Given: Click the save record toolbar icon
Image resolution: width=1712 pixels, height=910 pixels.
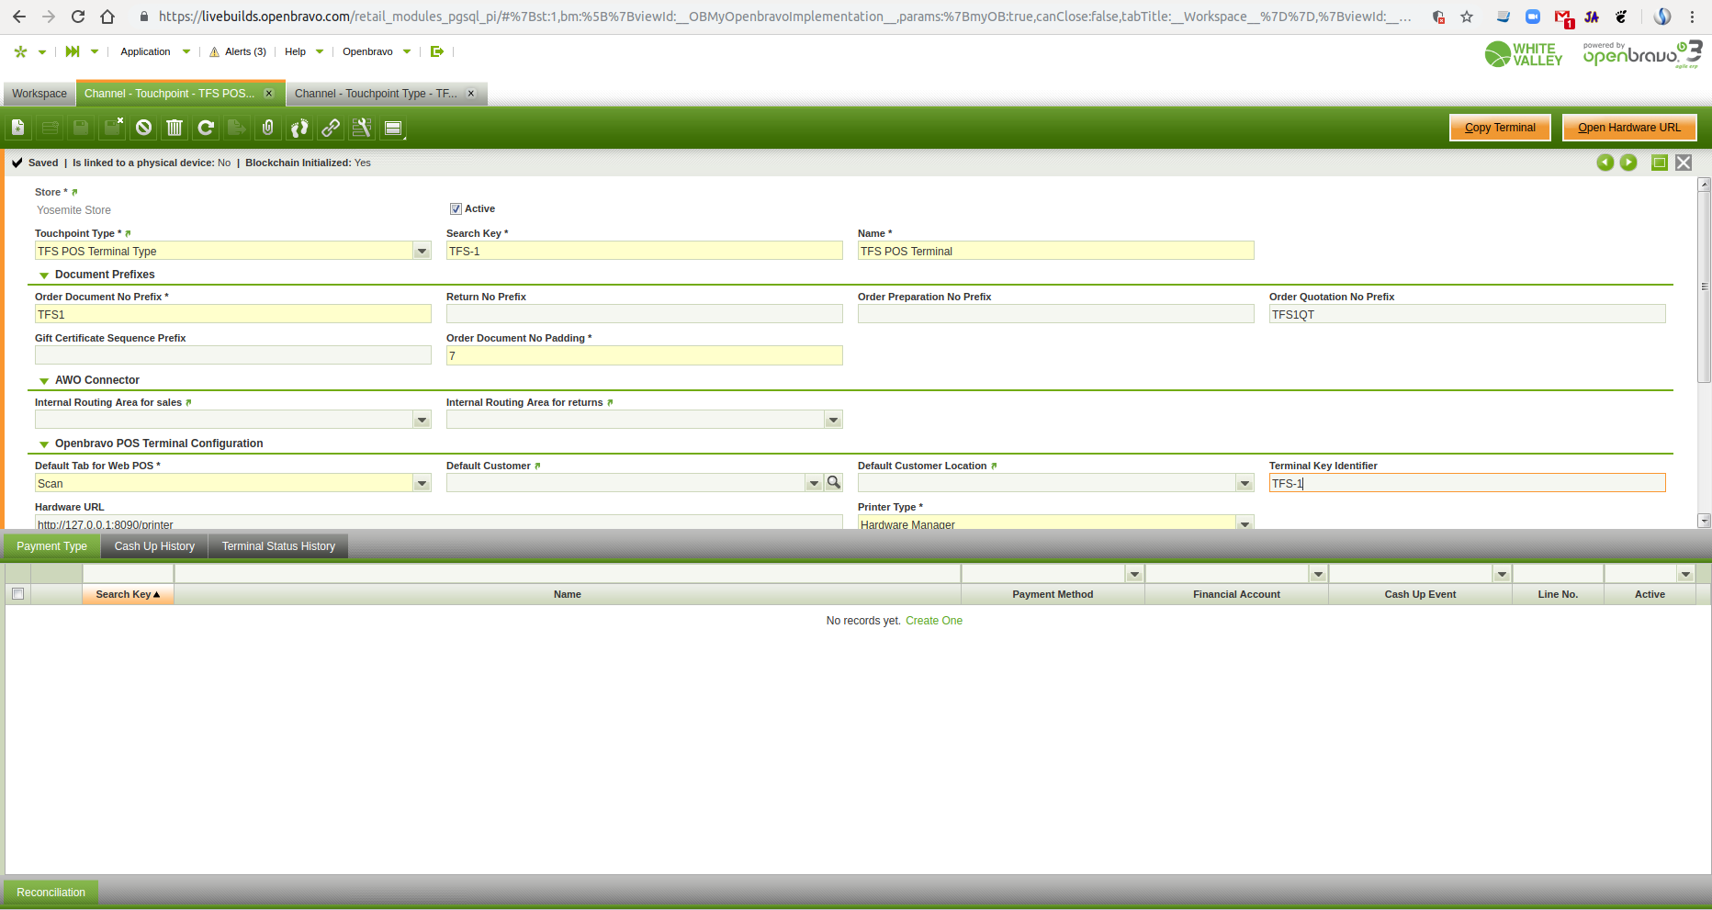Looking at the screenshot, I should click(81, 128).
